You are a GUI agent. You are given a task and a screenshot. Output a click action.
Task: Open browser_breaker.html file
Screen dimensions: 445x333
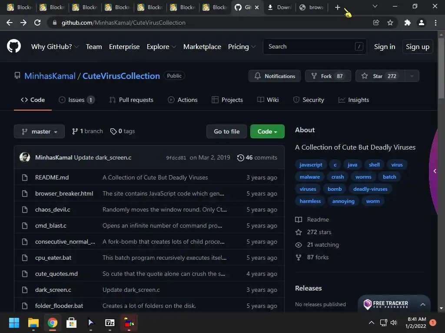pos(64,193)
